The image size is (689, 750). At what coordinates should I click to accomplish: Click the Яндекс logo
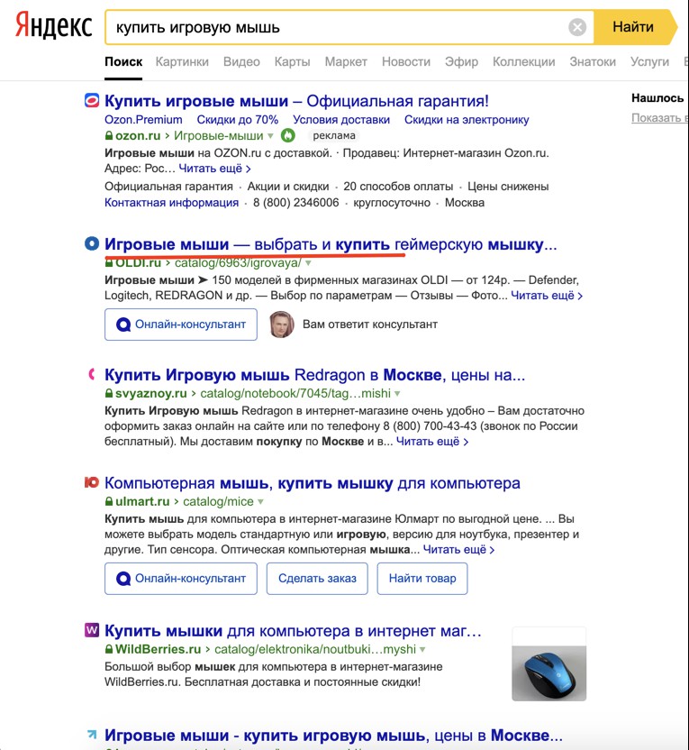tap(53, 26)
